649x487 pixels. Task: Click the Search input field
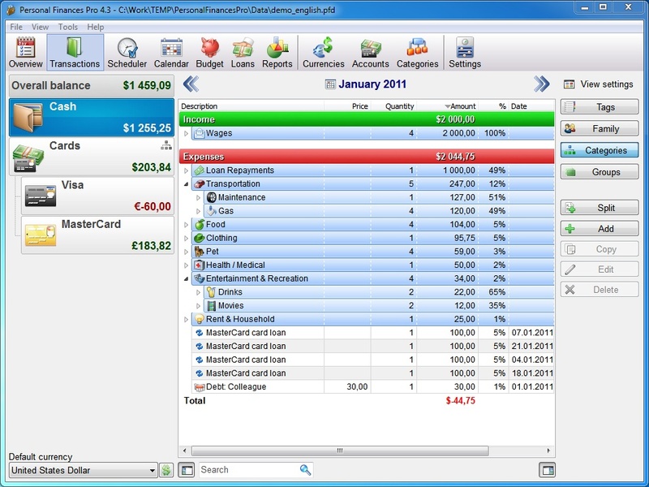point(247,470)
